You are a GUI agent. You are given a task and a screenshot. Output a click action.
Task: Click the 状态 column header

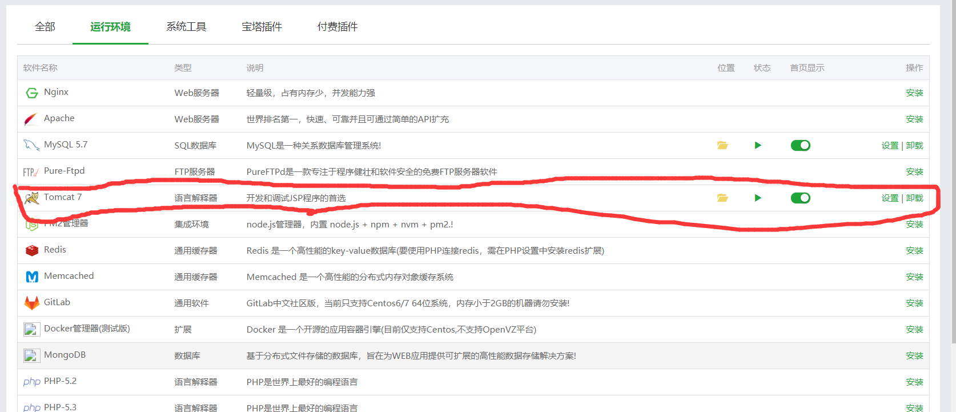click(762, 68)
